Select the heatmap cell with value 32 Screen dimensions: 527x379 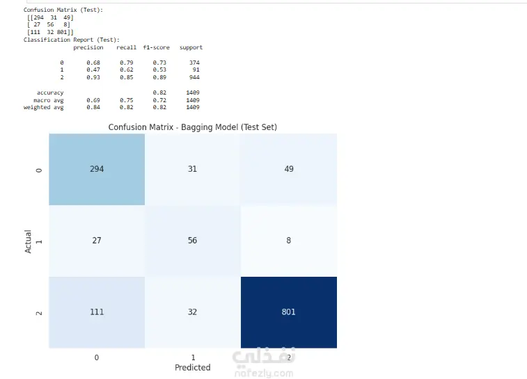pos(192,312)
